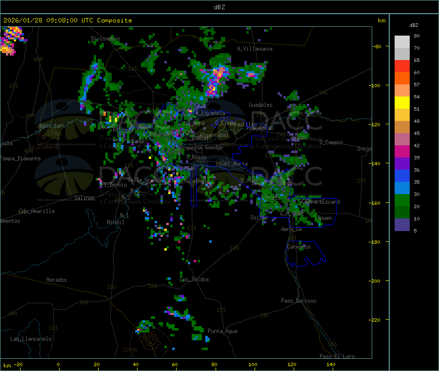Click the CompantEscard label

[320, 202]
